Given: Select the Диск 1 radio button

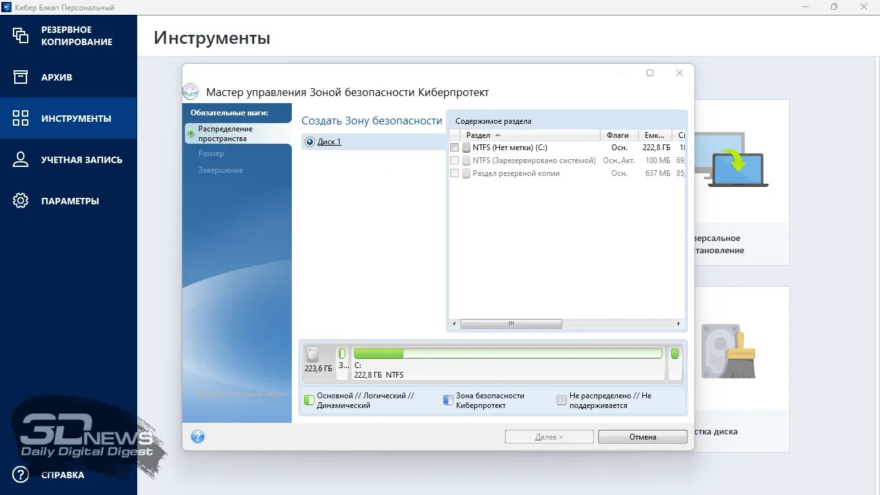Looking at the screenshot, I should pos(310,142).
